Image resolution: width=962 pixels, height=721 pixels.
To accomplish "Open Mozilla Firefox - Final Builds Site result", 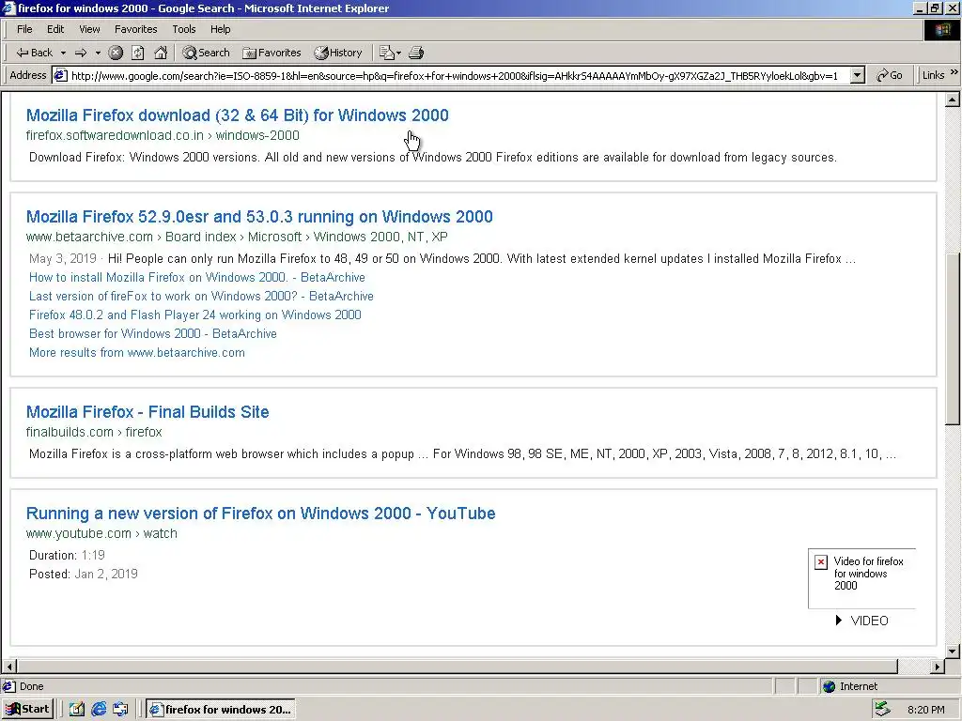I will [x=147, y=411].
